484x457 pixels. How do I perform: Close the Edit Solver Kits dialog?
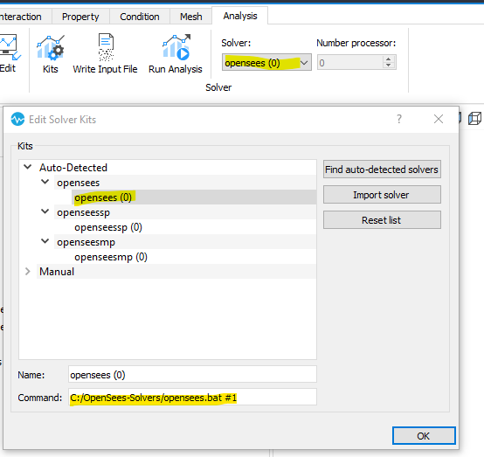(439, 119)
